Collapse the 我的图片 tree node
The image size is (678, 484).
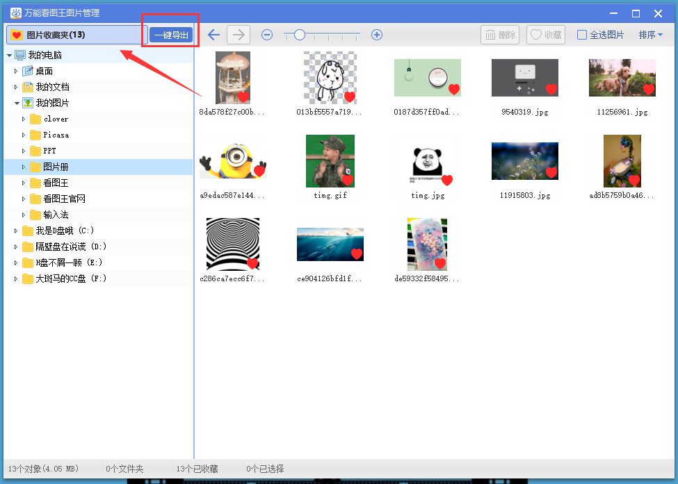[x=17, y=103]
